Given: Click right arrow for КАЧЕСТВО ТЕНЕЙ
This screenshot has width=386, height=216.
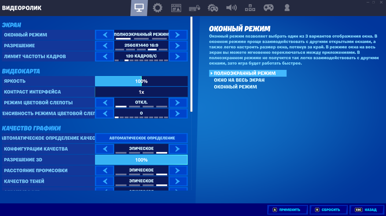Looking at the screenshot, I should tap(177, 181).
